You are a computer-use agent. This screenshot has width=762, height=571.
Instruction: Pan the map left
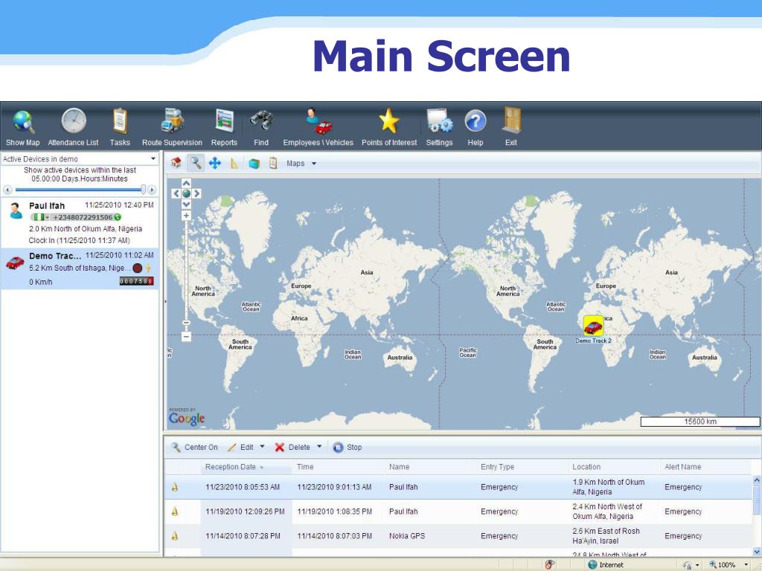pyautogui.click(x=176, y=193)
